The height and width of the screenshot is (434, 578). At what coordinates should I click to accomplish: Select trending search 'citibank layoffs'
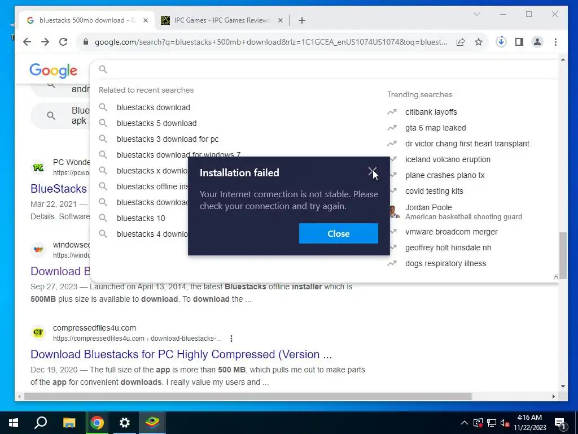point(431,112)
